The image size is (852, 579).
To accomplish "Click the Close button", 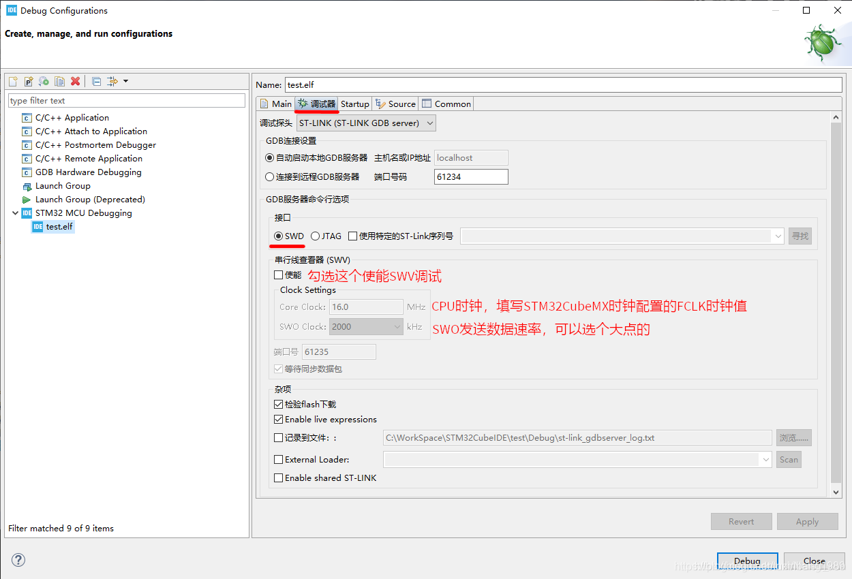I will pos(814,561).
